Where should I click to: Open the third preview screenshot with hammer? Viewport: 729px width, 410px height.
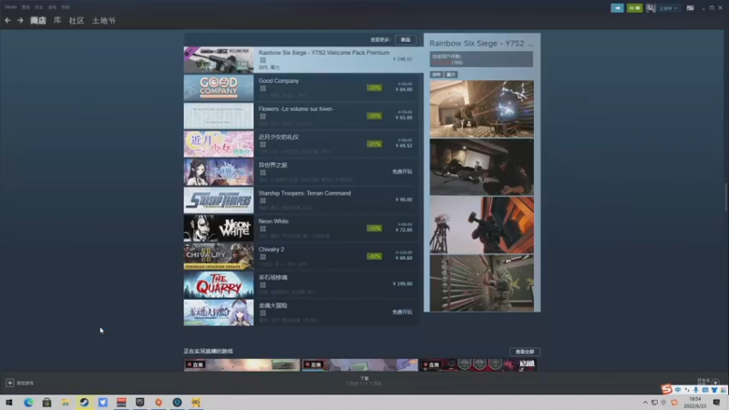click(482, 225)
